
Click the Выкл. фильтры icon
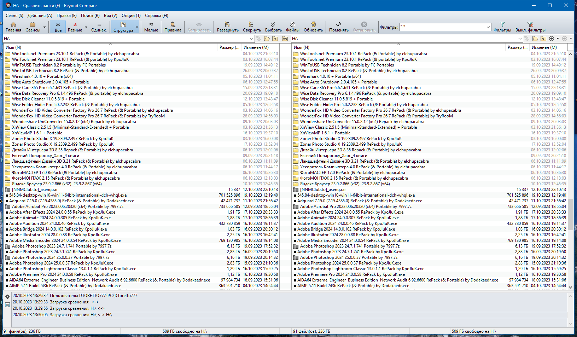(x=530, y=27)
